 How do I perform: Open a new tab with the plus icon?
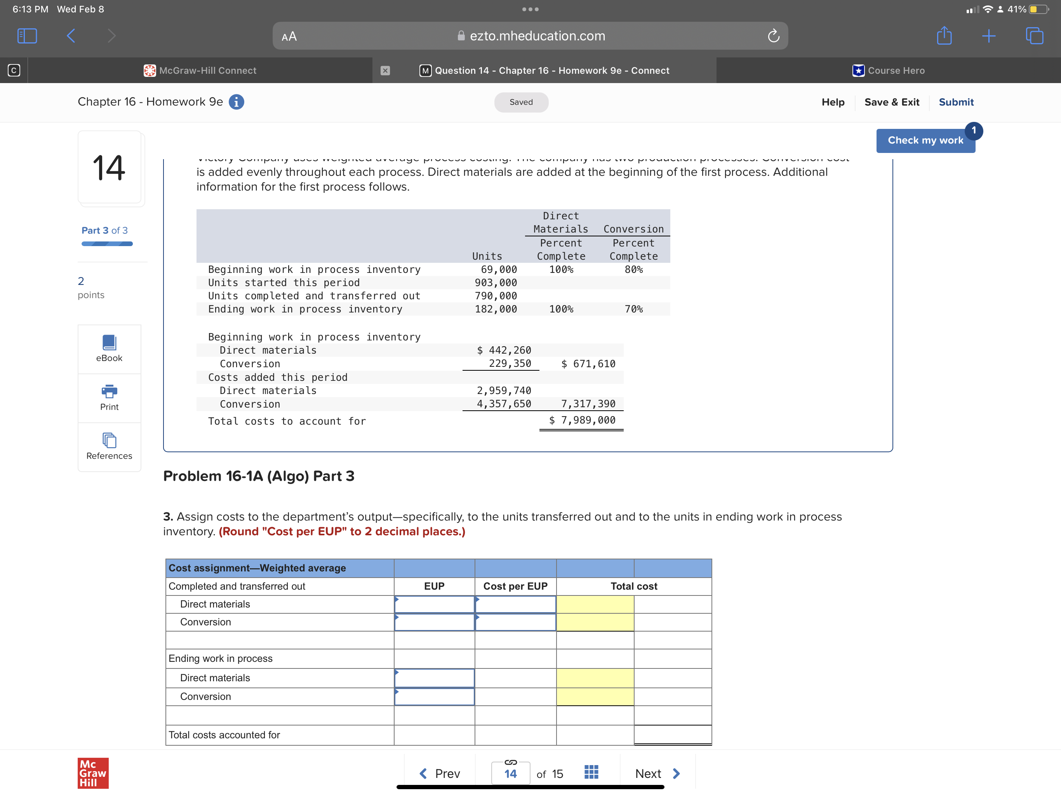pyautogui.click(x=989, y=35)
